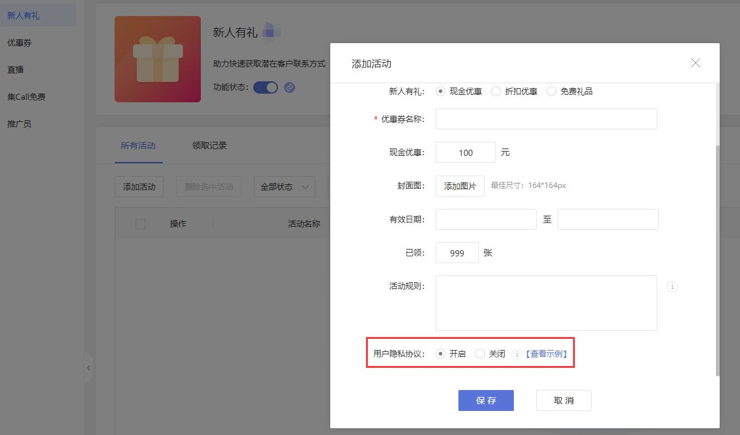Open 新人有礼 in the sidebar

click(x=38, y=15)
